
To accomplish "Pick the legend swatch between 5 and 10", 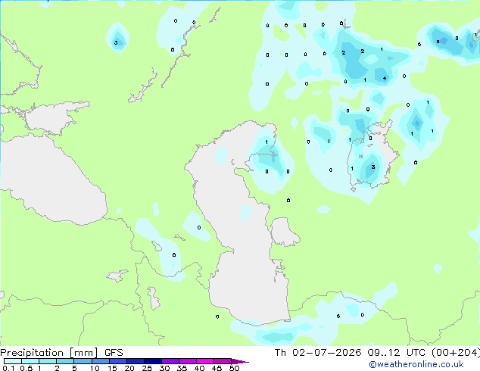I will tap(83, 361).
